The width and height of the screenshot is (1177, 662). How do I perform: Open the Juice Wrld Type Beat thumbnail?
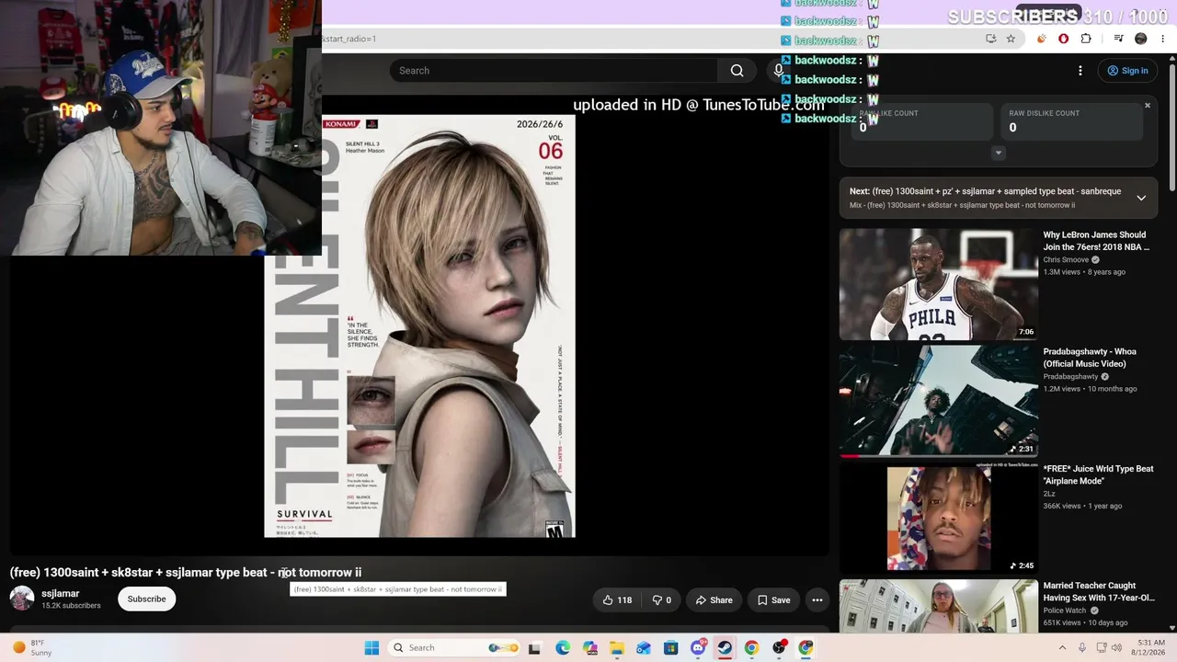click(938, 518)
